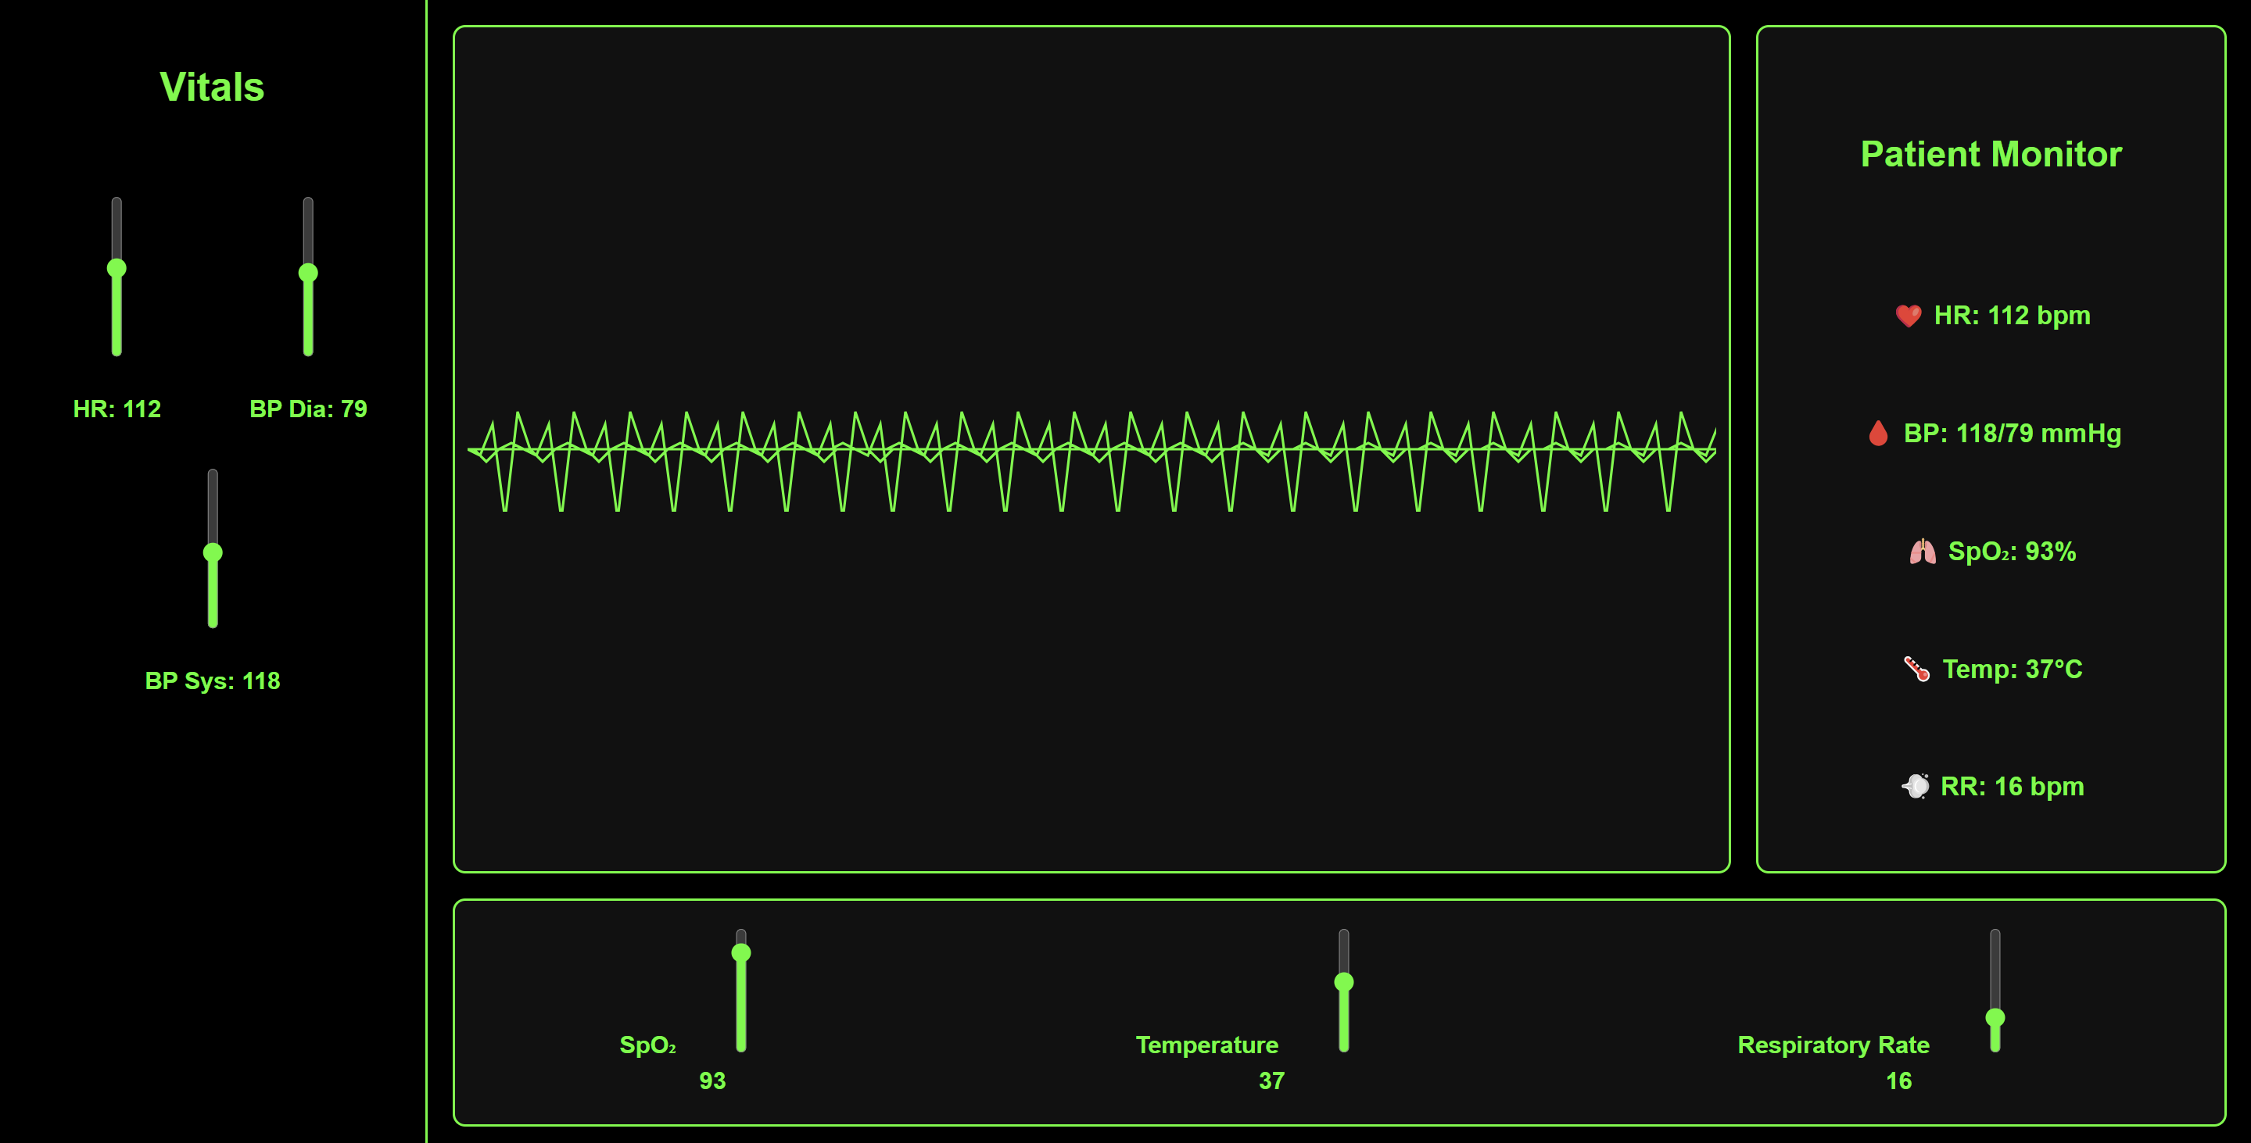The width and height of the screenshot is (2251, 1143).
Task: Click the BP Sys slider handle
Action: click(x=213, y=552)
